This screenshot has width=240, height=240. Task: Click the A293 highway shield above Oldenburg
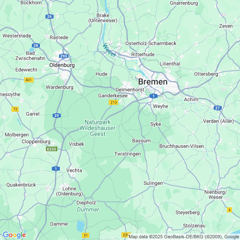pos(64,56)
